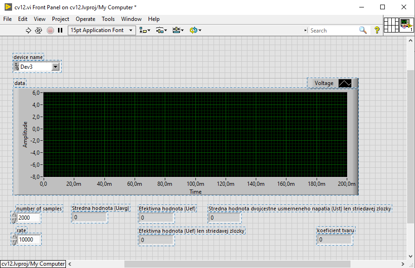Open the 15pt Application Font dropdown
Image resolution: width=415 pixels, height=268 pixels.
[102, 30]
